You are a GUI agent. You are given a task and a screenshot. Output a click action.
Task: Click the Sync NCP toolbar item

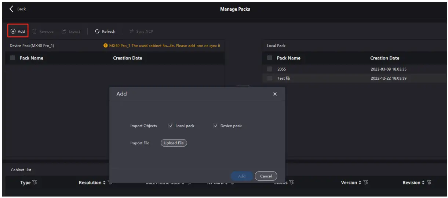[x=142, y=32]
